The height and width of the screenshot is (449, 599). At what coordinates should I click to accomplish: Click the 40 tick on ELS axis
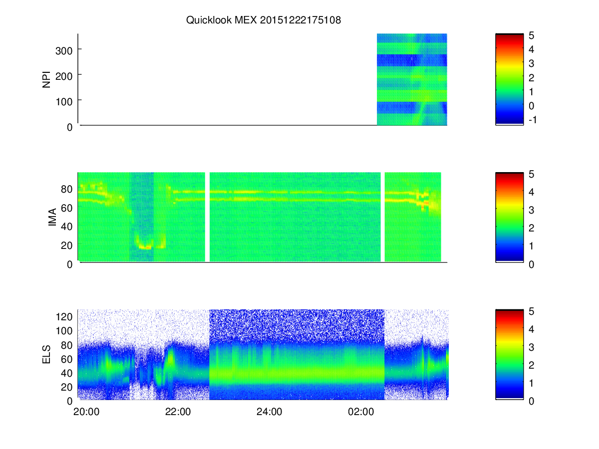point(67,373)
